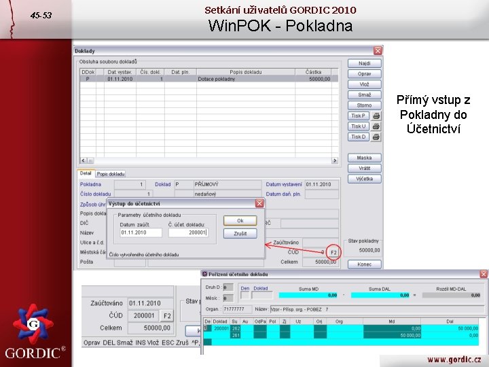Screen dimensions: 489x367
Task: Click the Dal column header
Action: (450, 321)
